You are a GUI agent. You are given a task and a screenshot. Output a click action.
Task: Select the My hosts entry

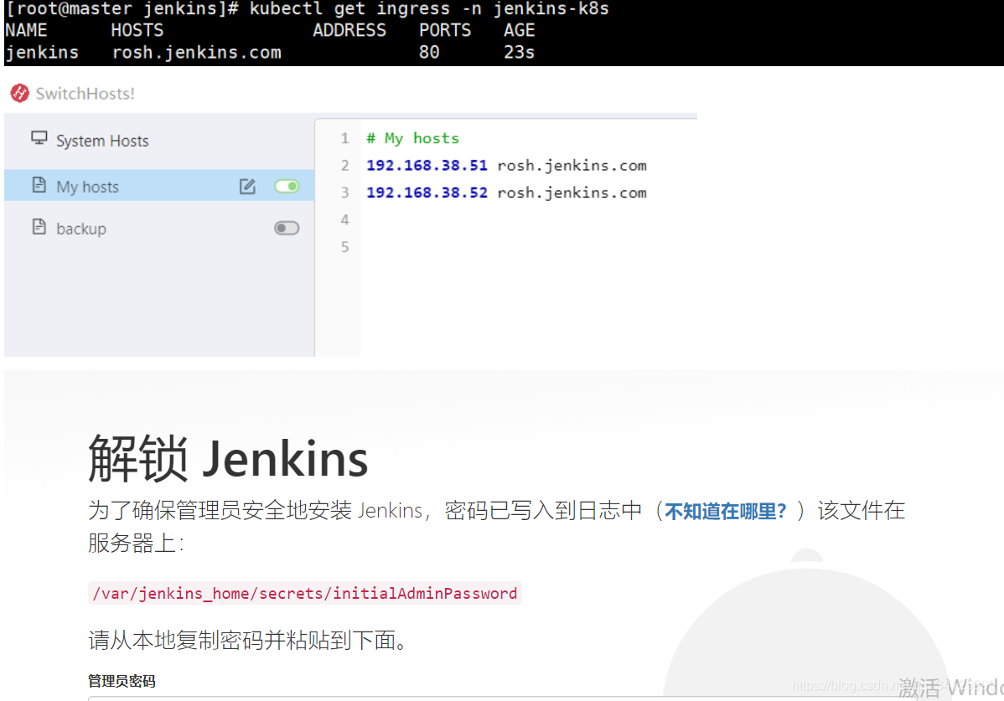pos(158,185)
